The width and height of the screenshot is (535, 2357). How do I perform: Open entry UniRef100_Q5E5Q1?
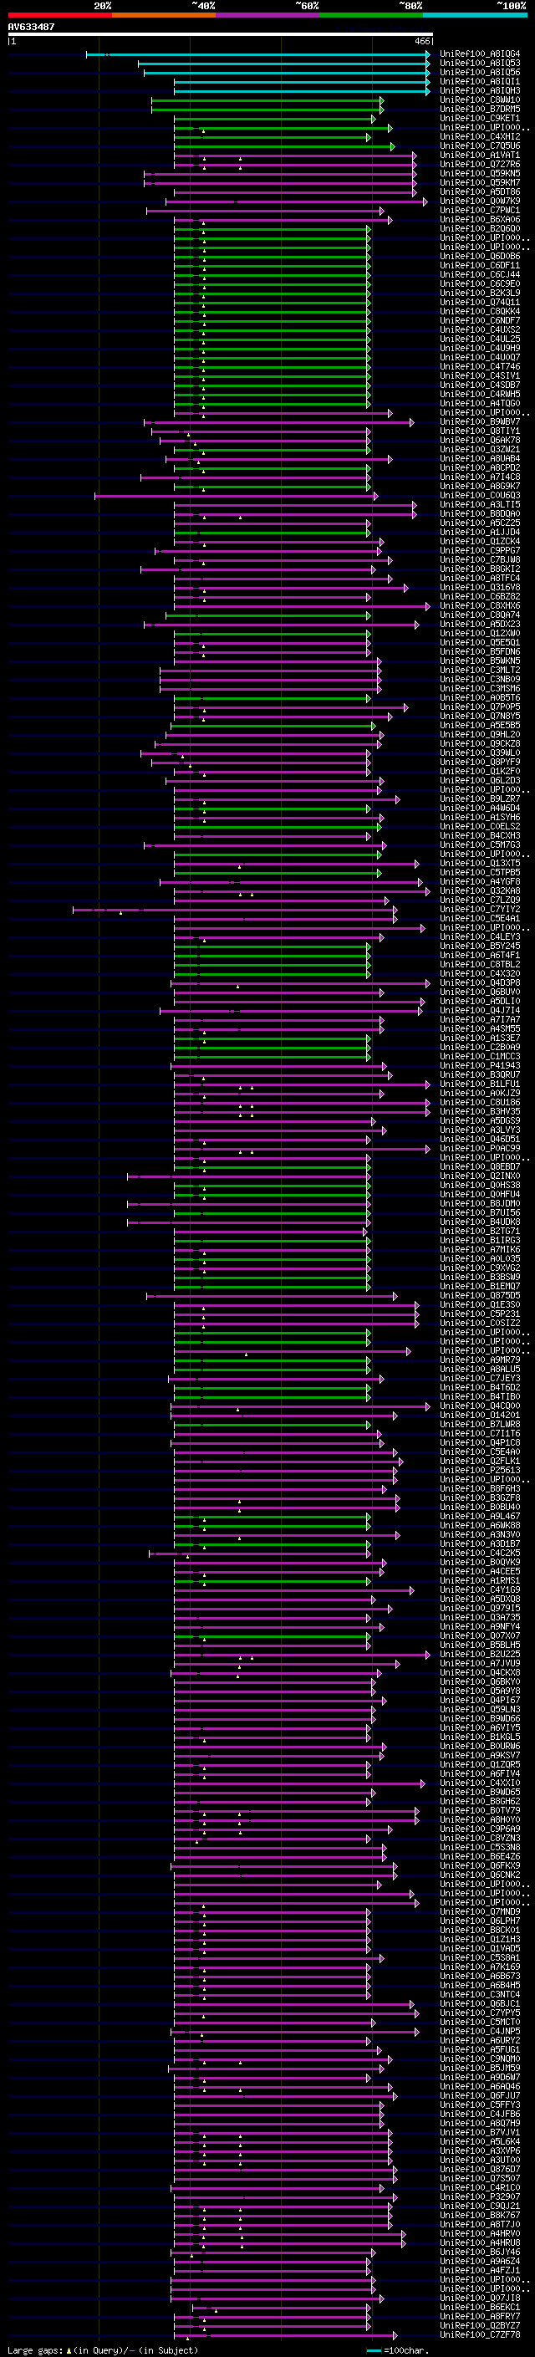pyautogui.click(x=480, y=643)
